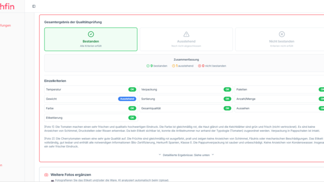The width and height of the screenshot is (324, 182).
Task: Click the 'Alle Kriterien erfüllt' subtitle
Action: pyautogui.click(x=91, y=46)
